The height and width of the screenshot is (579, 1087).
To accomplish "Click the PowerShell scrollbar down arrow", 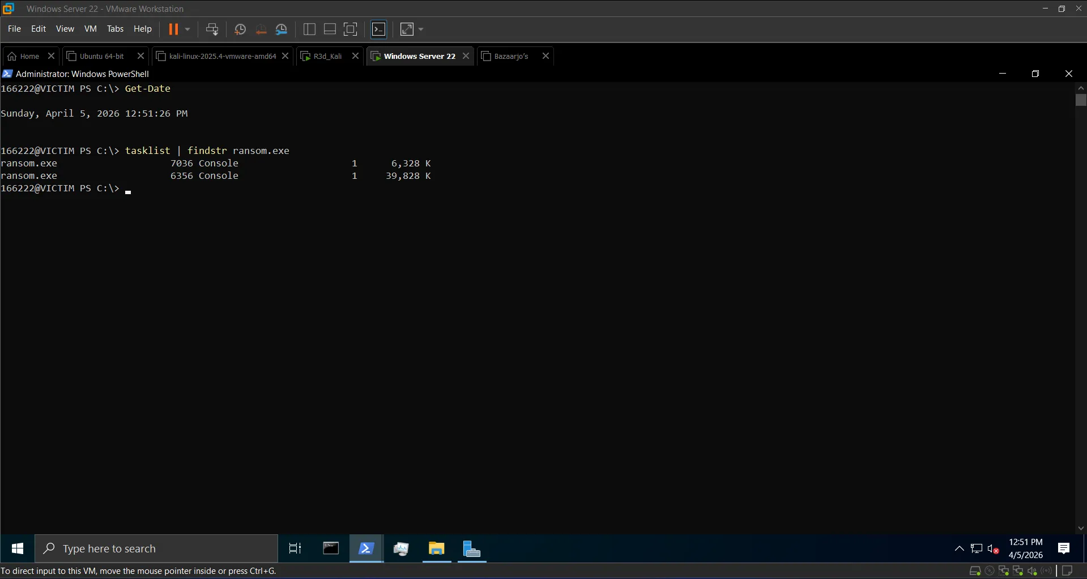I will click(1081, 529).
